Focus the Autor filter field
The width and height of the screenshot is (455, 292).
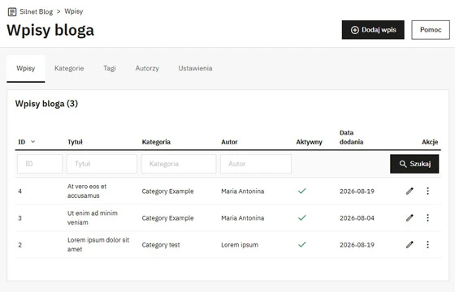pyautogui.click(x=256, y=164)
